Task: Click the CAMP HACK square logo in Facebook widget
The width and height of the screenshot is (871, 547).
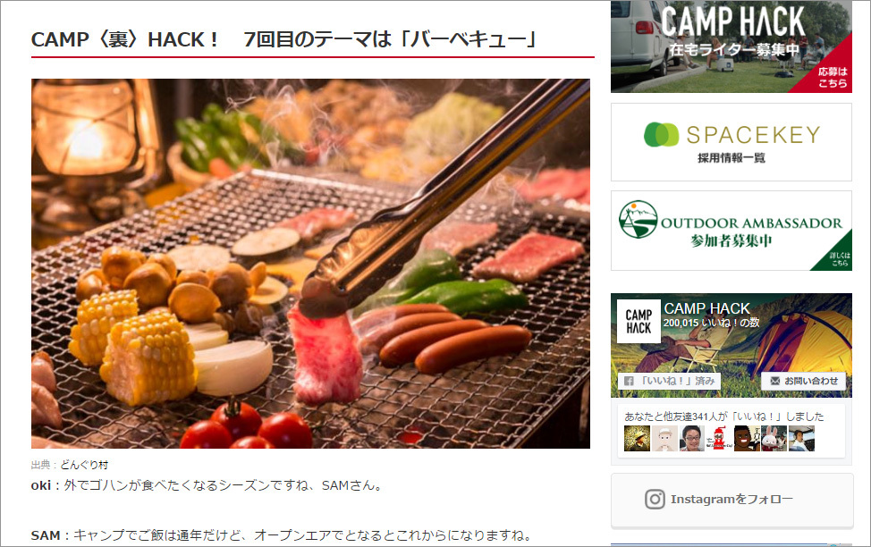Action: pyautogui.click(x=638, y=322)
